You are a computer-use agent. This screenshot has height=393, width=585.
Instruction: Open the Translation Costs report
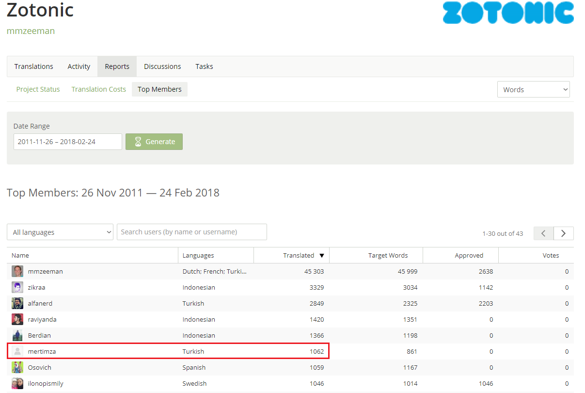coord(98,89)
